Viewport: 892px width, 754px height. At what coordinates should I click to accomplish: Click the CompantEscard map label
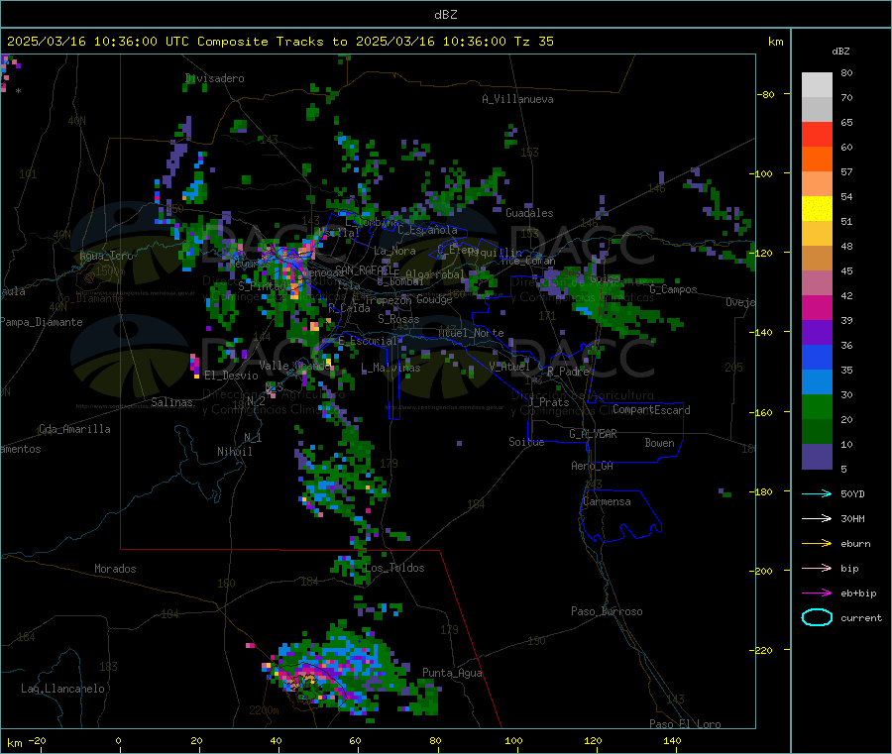[651, 409]
